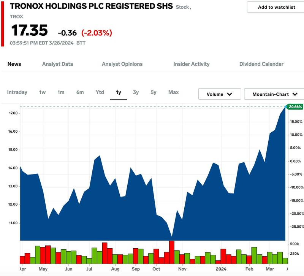
Task: Select 1m chart range
Action: point(61,92)
